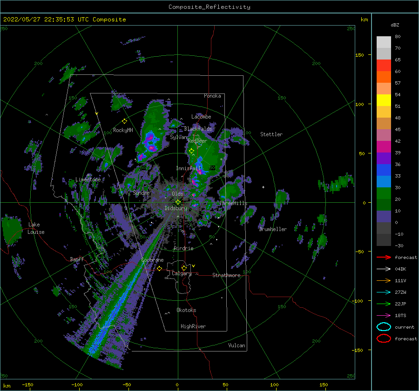This screenshot has width=419, height=391.
Task: Pick the orange 60-57 dBZ color swatch
Action: click(384, 77)
